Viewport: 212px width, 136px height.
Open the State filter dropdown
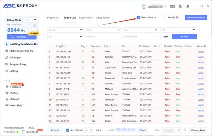click(x=103, y=30)
